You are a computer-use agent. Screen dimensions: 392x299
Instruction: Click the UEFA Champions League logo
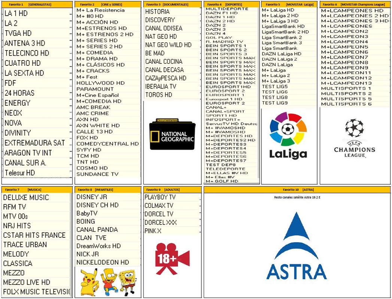[355, 138]
